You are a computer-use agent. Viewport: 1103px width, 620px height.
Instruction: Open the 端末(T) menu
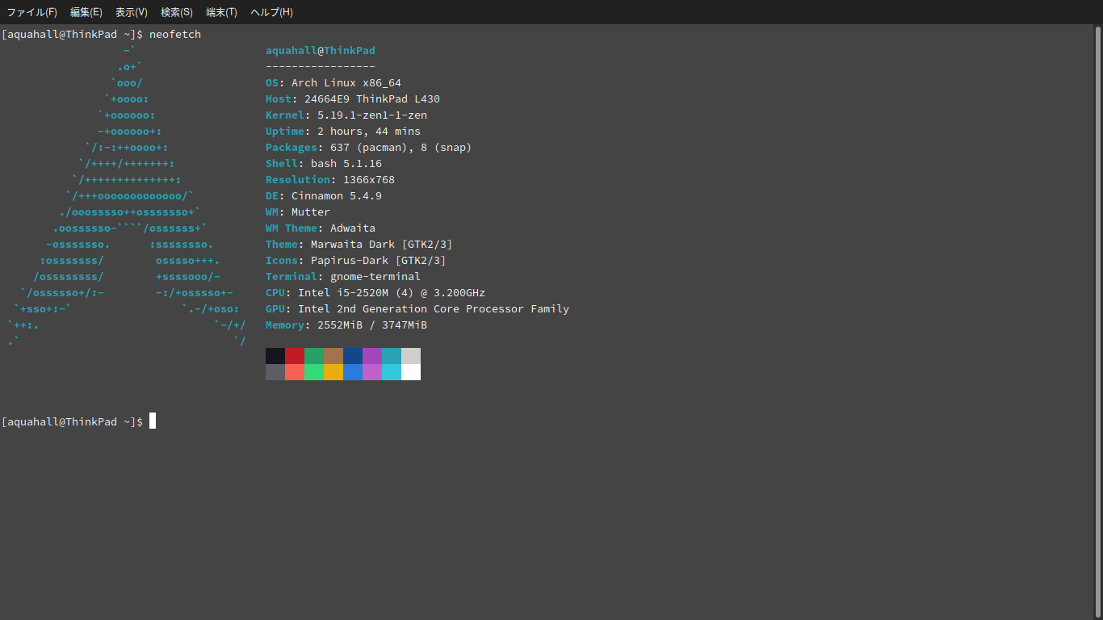pyautogui.click(x=221, y=12)
